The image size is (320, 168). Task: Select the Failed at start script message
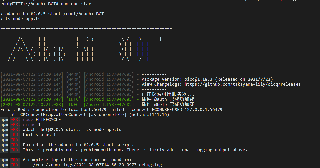[x=88, y=145]
